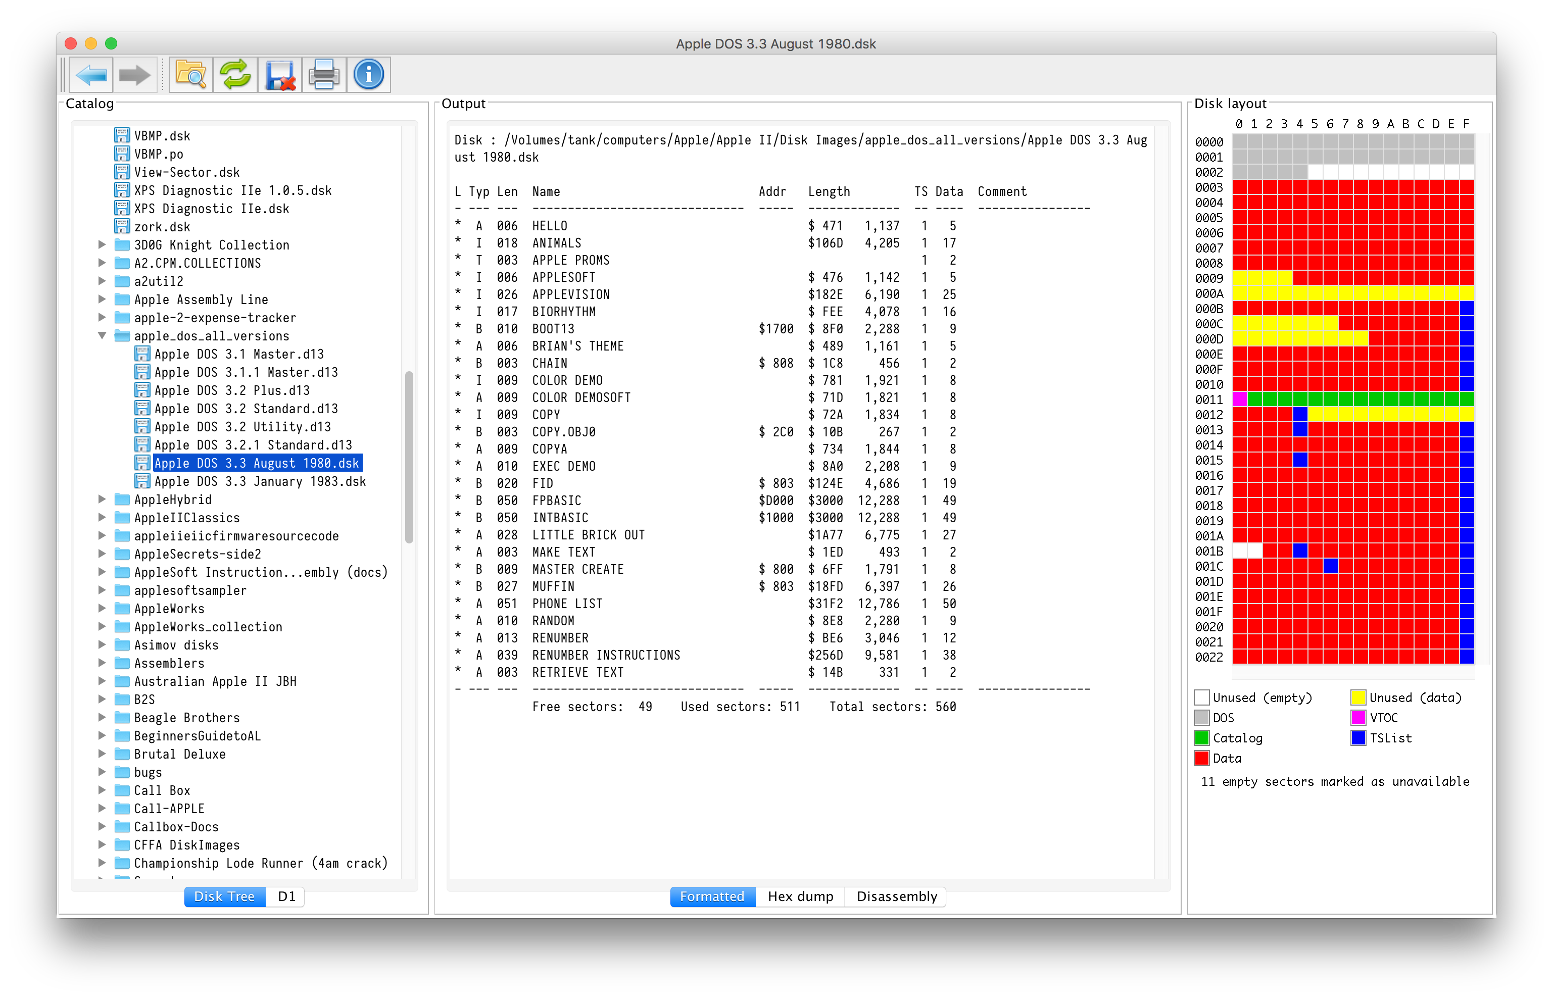The width and height of the screenshot is (1553, 999).
Task: Click the printer toolbar icon
Action: pyautogui.click(x=324, y=75)
